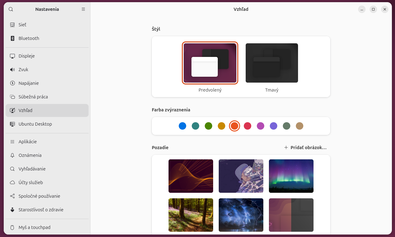Click the Starostlivosť o zdravie heart icon
The height and width of the screenshot is (237, 395).
pyautogui.click(x=12, y=210)
